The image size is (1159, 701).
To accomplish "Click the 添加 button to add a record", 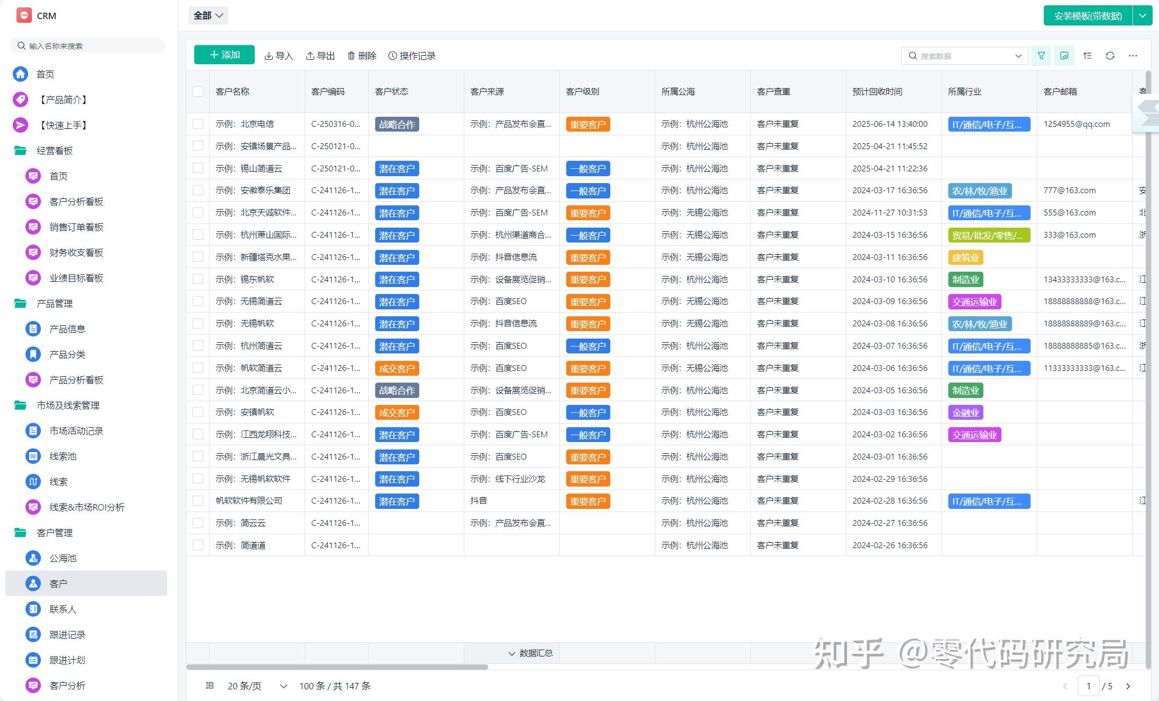I will click(223, 55).
